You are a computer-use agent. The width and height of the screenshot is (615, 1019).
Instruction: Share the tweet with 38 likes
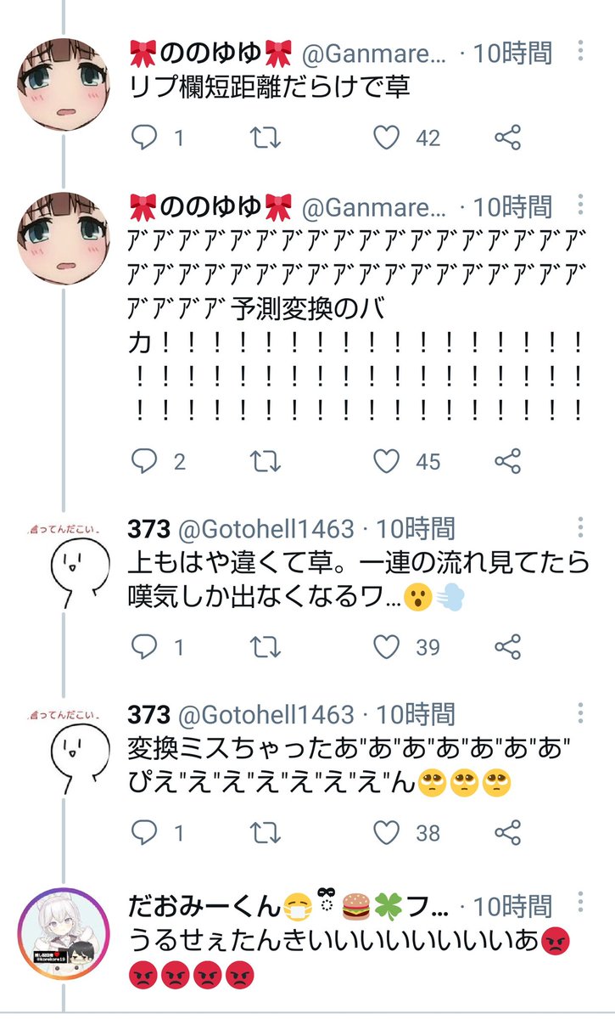[x=507, y=833]
